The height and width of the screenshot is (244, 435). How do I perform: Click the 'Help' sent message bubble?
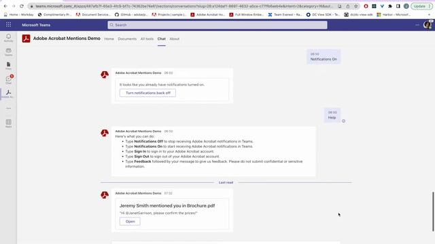point(332,115)
